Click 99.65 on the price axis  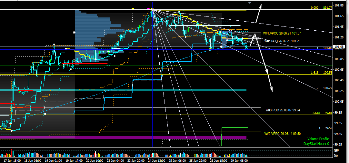(338, 123)
